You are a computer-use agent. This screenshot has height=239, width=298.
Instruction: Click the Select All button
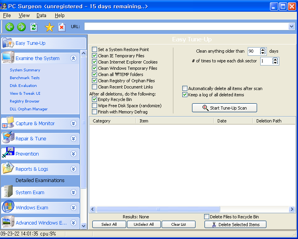point(109,224)
